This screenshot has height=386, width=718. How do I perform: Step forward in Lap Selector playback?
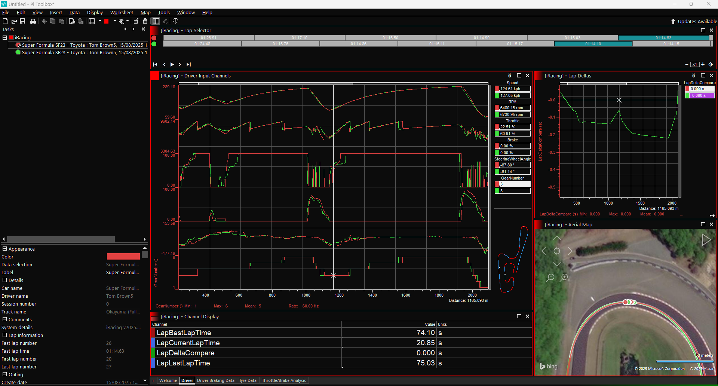[180, 64]
